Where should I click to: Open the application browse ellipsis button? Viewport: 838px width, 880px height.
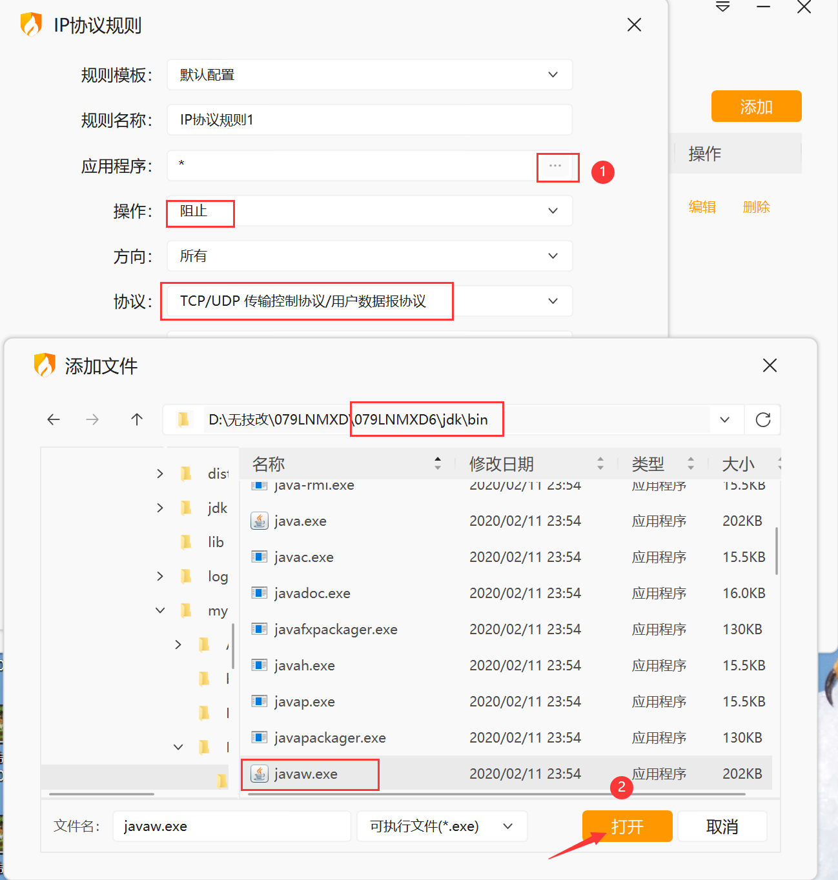[555, 166]
